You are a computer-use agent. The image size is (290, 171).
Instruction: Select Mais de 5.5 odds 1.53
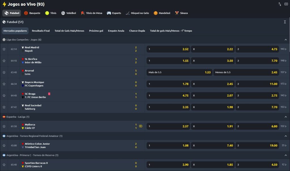point(179,72)
